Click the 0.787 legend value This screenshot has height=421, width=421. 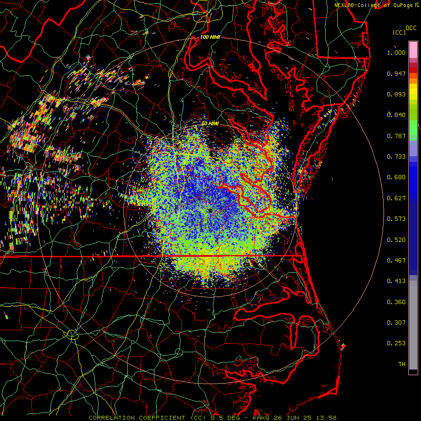pyautogui.click(x=396, y=136)
